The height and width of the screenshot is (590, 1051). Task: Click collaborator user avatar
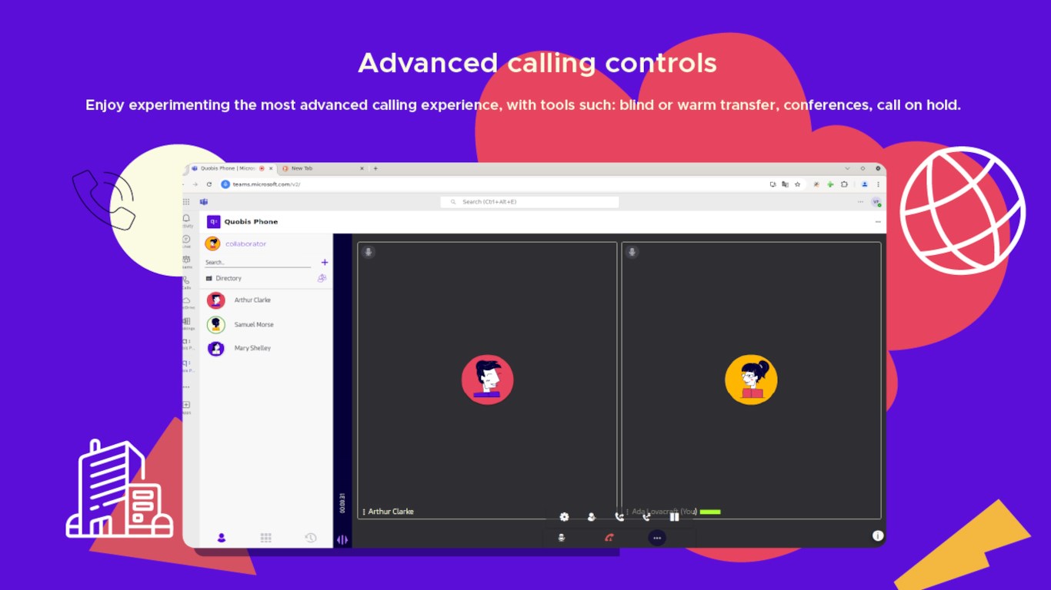coord(213,244)
